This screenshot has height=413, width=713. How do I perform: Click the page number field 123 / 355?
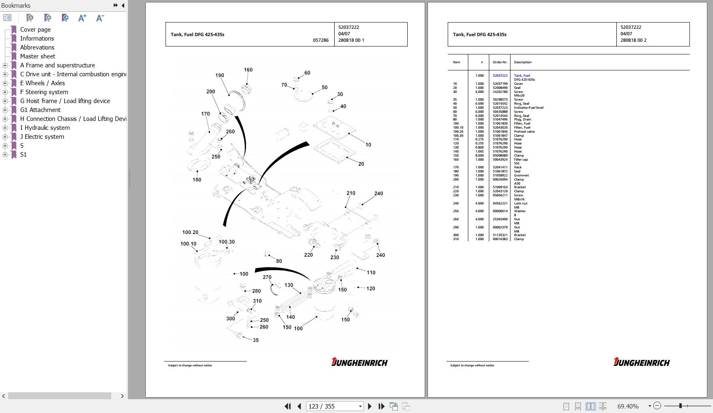[331, 406]
